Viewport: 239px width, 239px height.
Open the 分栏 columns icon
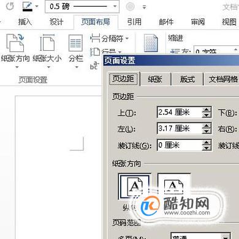coord(75,43)
